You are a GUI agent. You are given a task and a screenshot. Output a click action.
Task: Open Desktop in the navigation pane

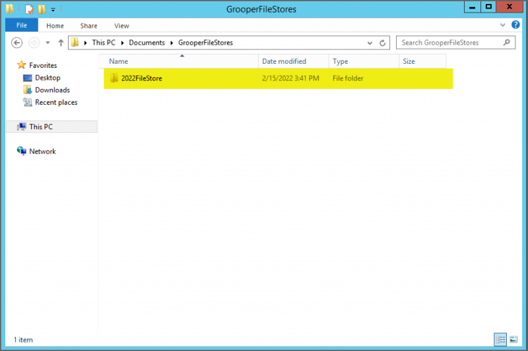click(x=48, y=78)
